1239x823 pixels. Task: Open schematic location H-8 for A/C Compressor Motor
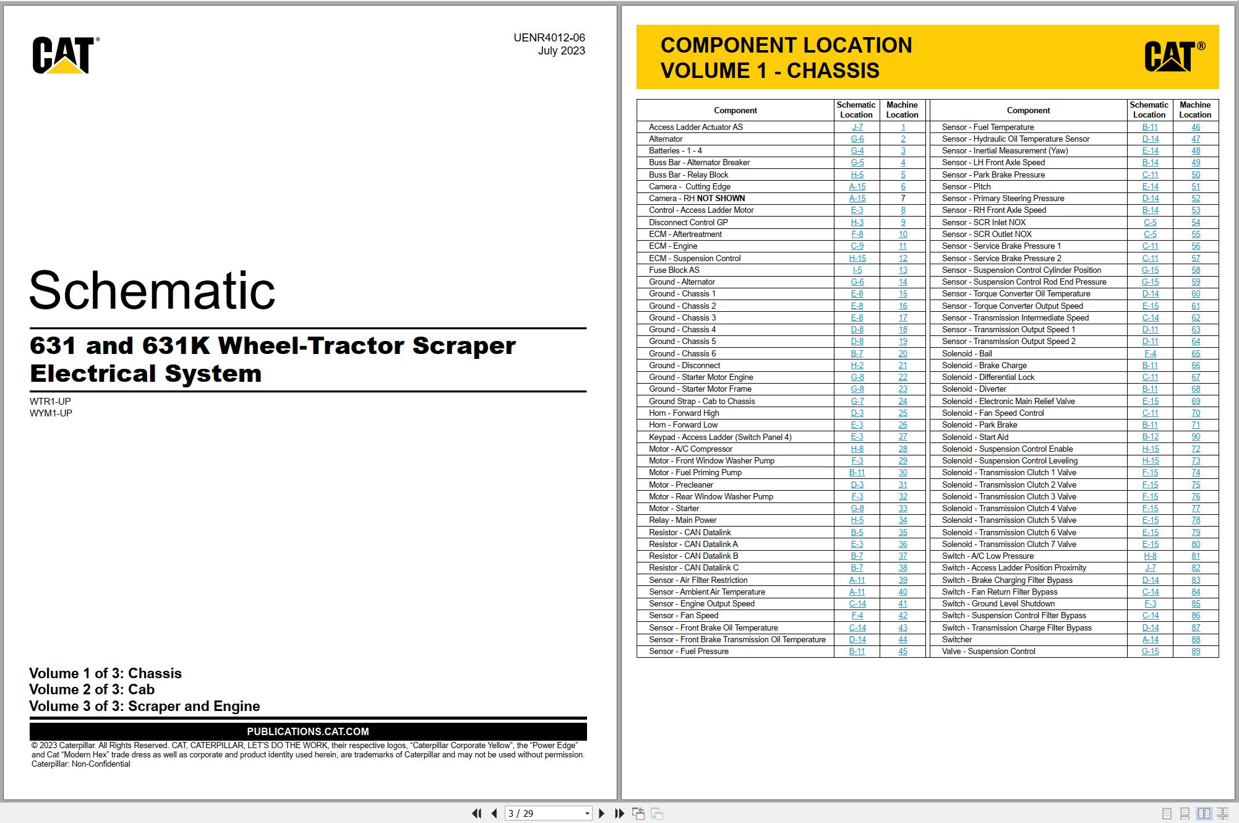point(857,449)
